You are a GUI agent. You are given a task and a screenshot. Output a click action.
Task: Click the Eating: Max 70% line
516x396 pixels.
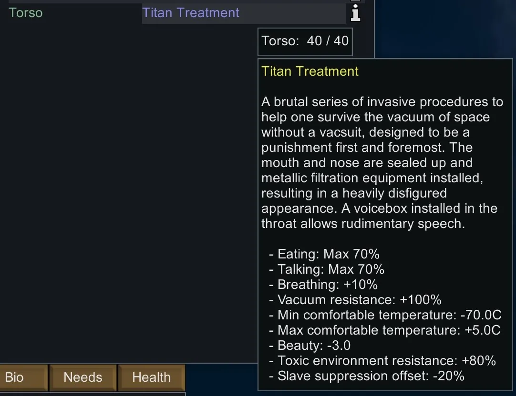point(329,254)
